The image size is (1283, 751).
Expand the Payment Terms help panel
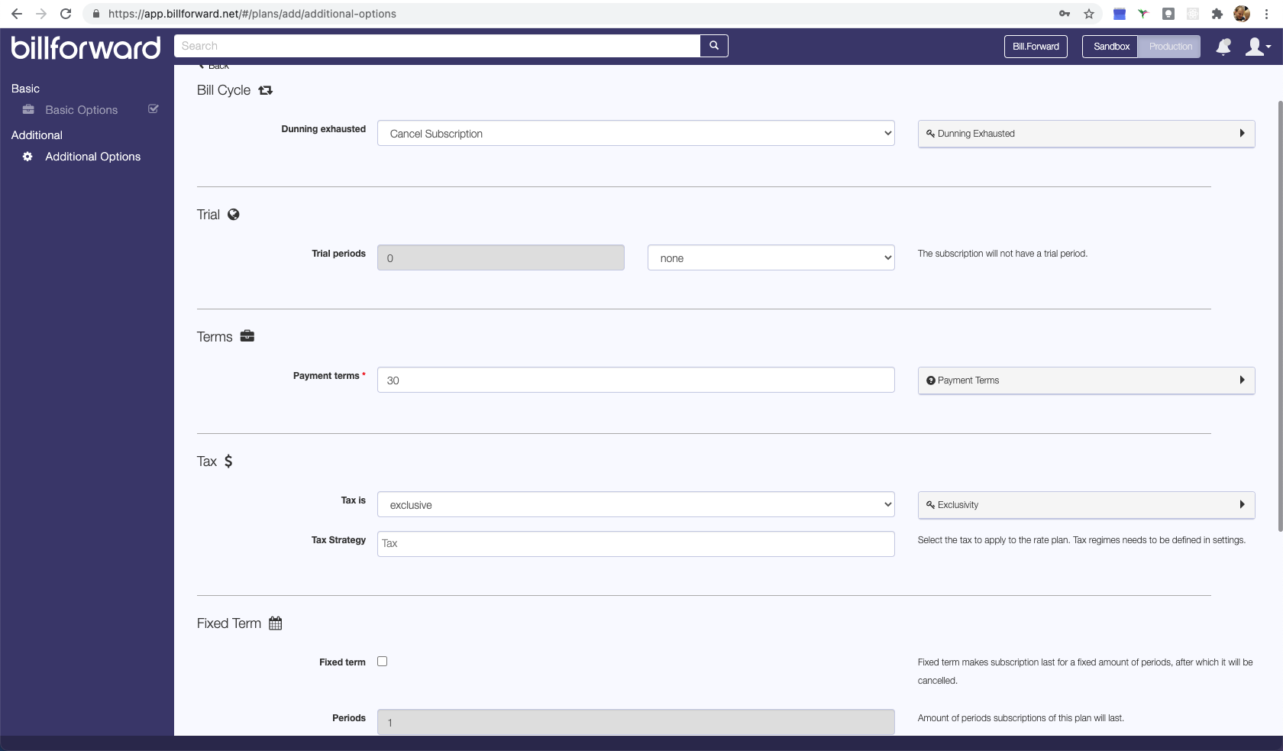point(1086,380)
